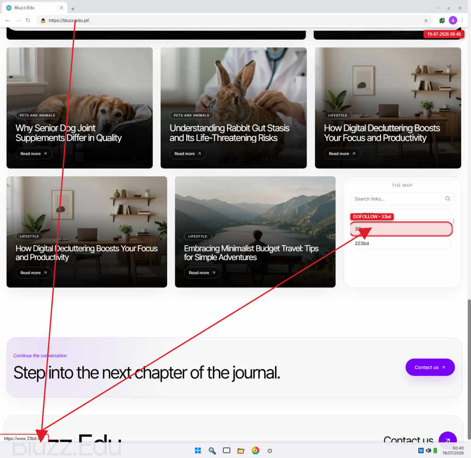The width and height of the screenshot is (471, 458).
Task: Click the search magnifier icon in The Map
Action: click(x=447, y=199)
